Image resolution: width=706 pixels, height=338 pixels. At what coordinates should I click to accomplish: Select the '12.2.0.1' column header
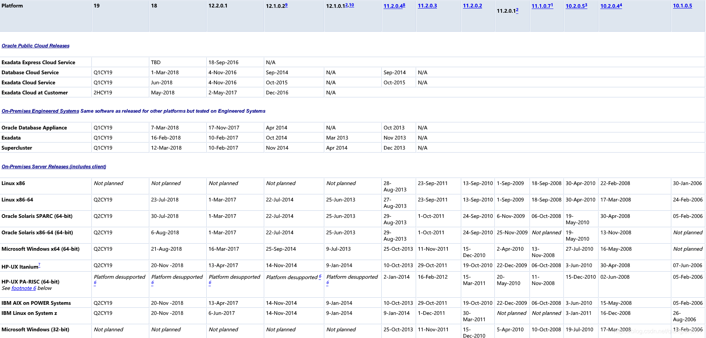[218, 6]
